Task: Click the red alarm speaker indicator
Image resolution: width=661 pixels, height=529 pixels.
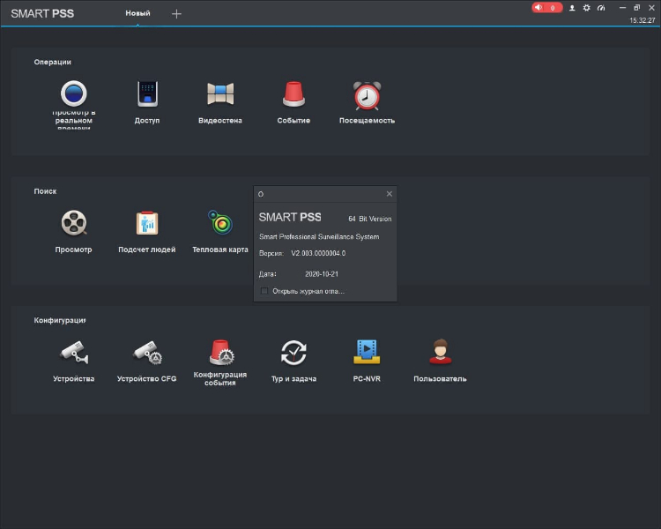Action: point(546,8)
